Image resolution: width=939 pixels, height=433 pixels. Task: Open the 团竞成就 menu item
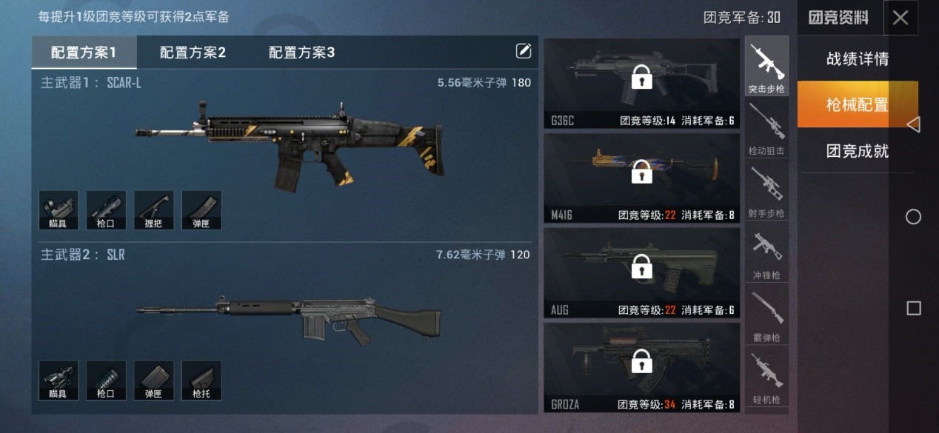(858, 151)
